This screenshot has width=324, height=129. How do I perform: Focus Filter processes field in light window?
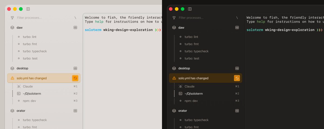click(44, 18)
